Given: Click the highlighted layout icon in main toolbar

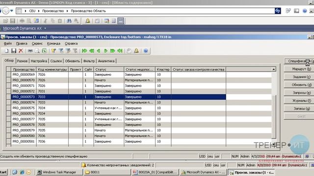Looking at the screenshot, I should tap(121, 21).
